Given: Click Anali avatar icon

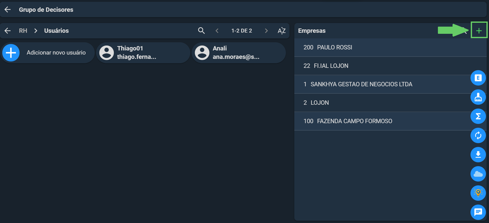Looking at the screenshot, I should [x=202, y=53].
